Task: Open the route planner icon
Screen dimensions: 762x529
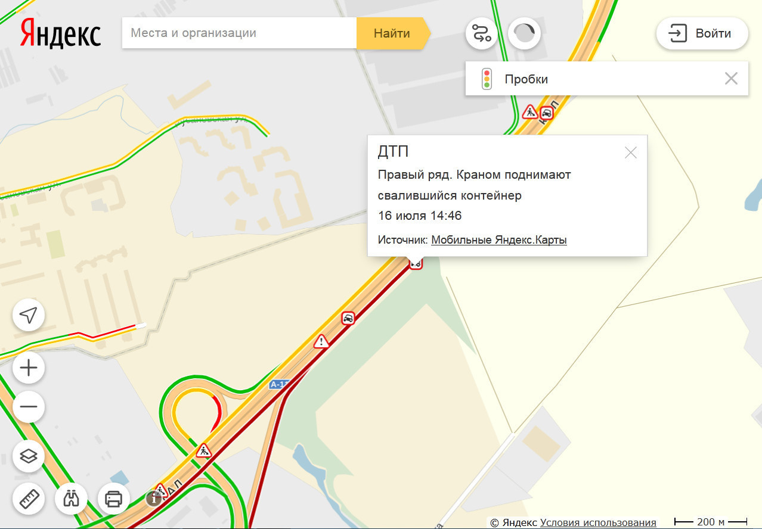Action: point(482,33)
